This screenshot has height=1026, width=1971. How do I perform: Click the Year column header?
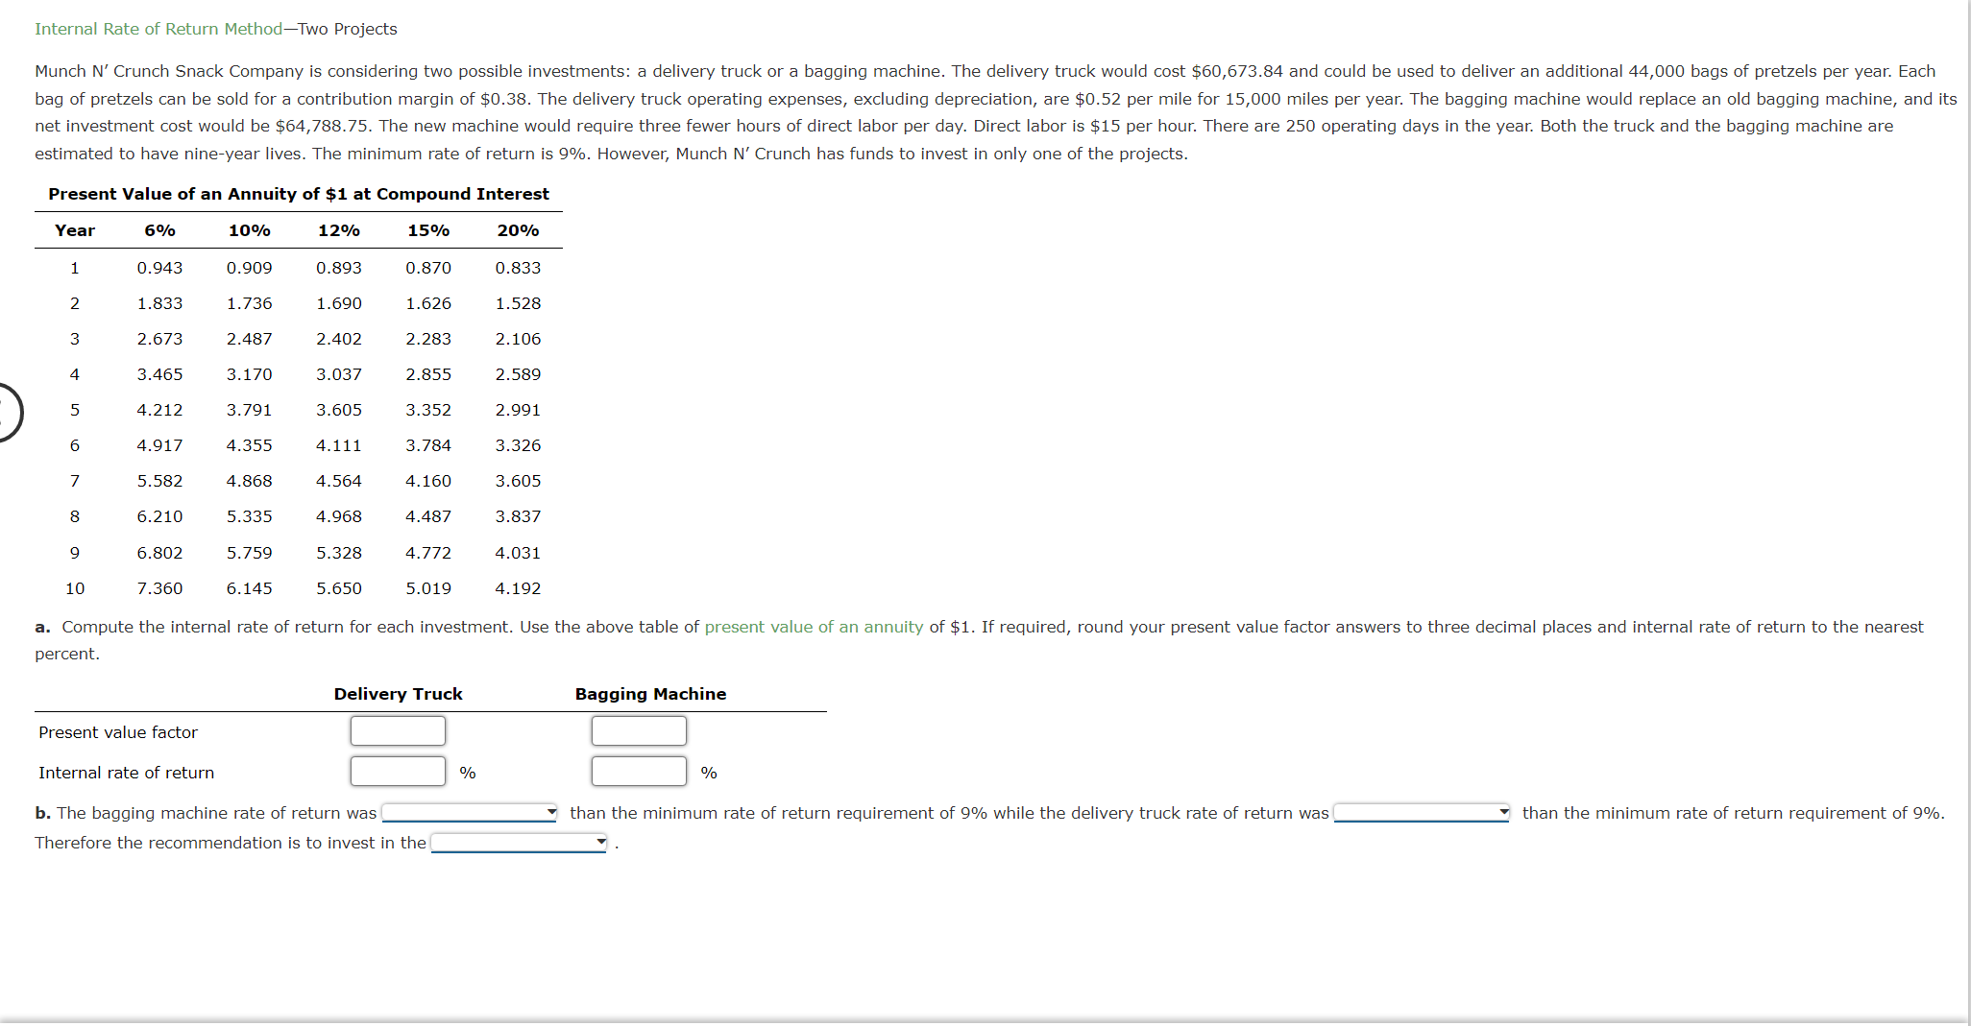point(74,229)
